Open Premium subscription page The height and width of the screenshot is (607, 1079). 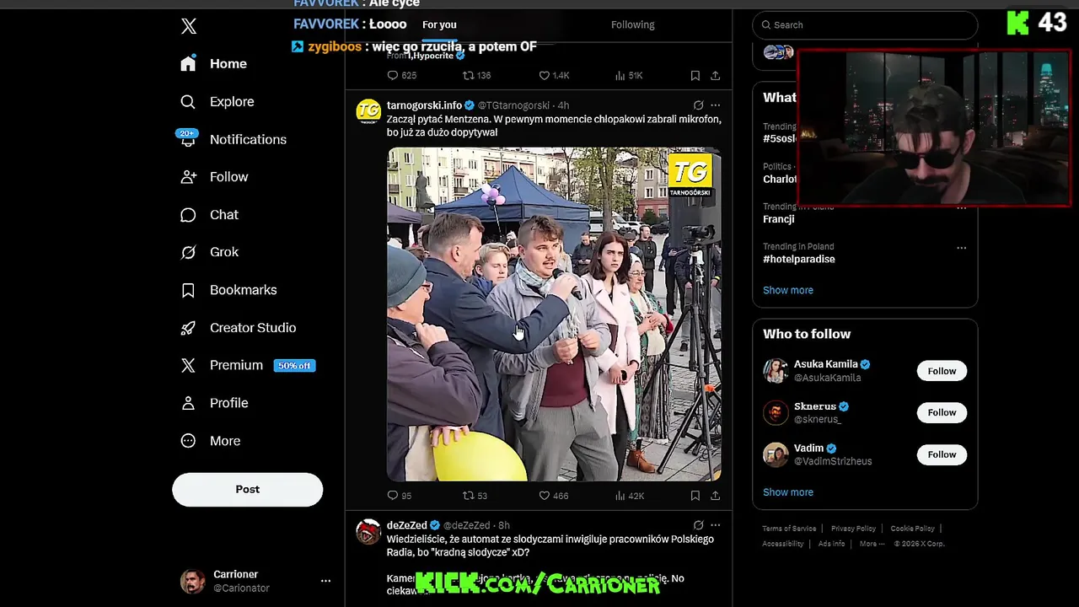(x=223, y=365)
